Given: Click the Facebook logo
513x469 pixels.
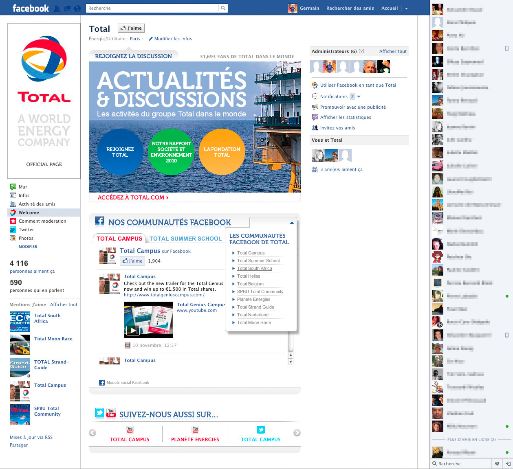Looking at the screenshot, I should [x=31, y=8].
